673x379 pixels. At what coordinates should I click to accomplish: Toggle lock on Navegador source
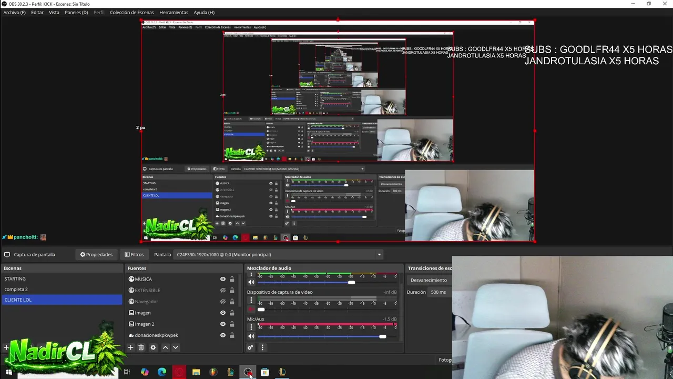click(232, 302)
